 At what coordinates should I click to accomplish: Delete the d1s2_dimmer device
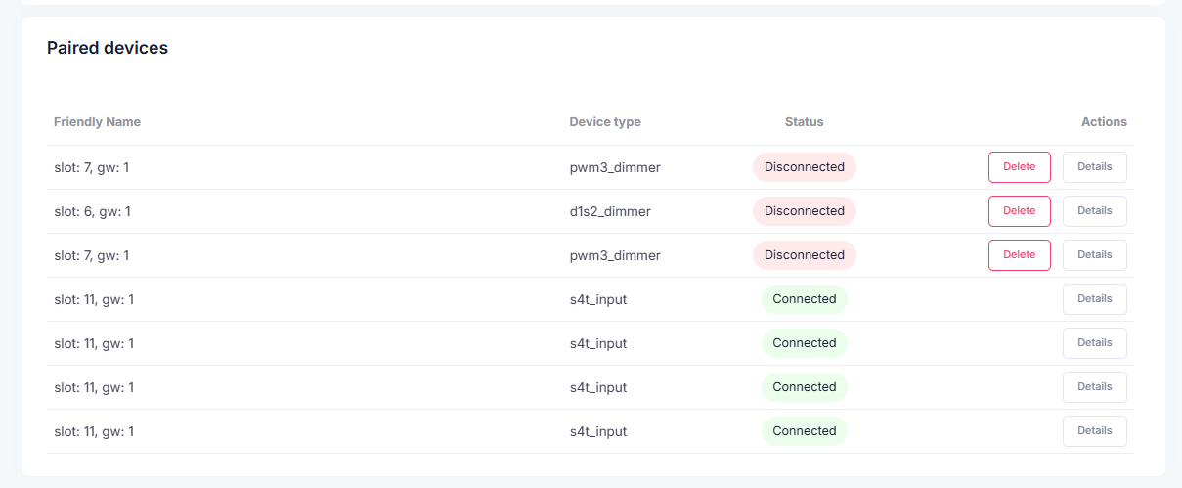pyautogui.click(x=1019, y=211)
